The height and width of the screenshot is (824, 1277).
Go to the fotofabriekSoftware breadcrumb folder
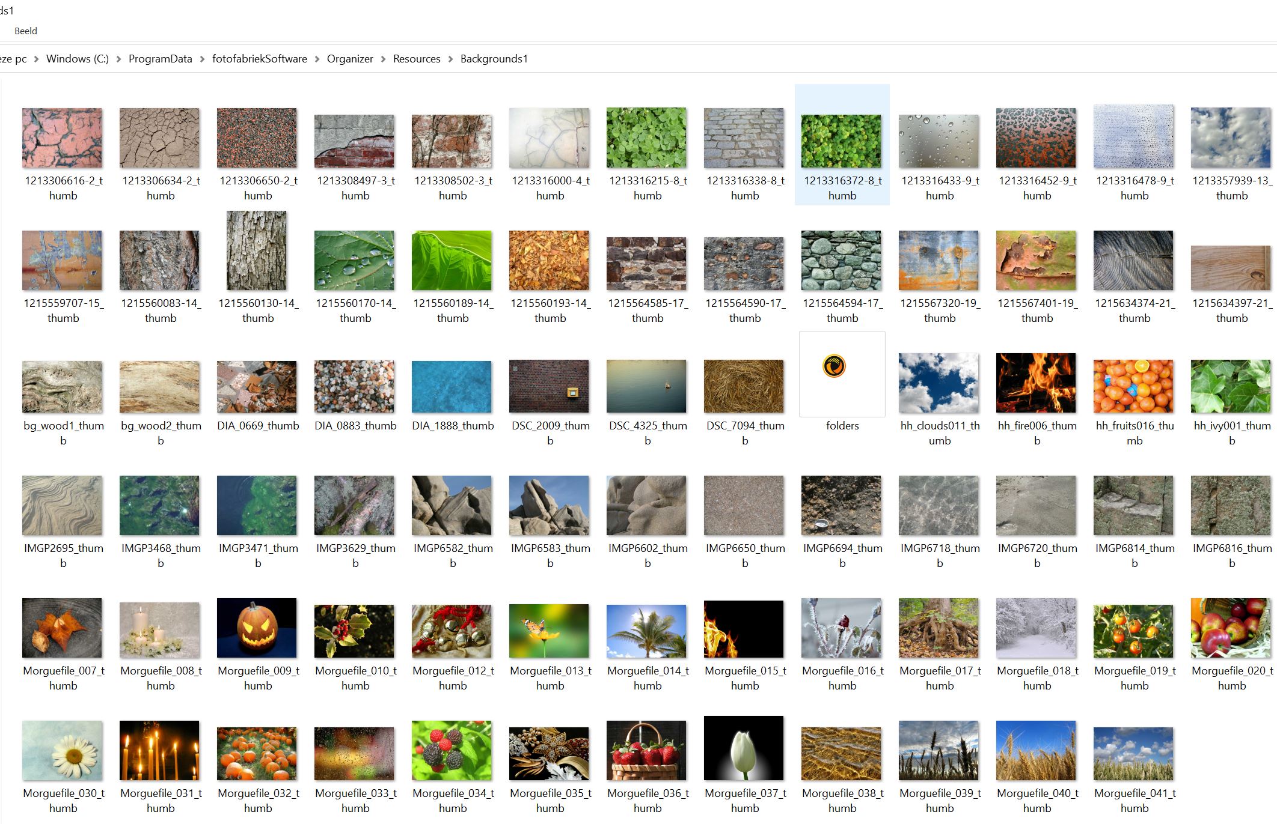point(259,59)
